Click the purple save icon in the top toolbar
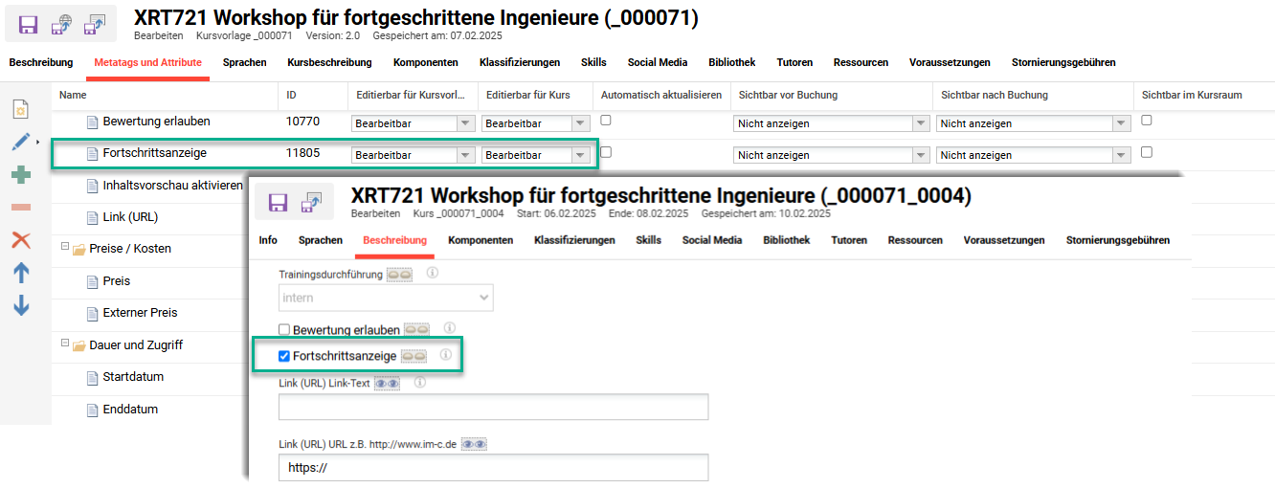The image size is (1275, 488). click(x=29, y=24)
